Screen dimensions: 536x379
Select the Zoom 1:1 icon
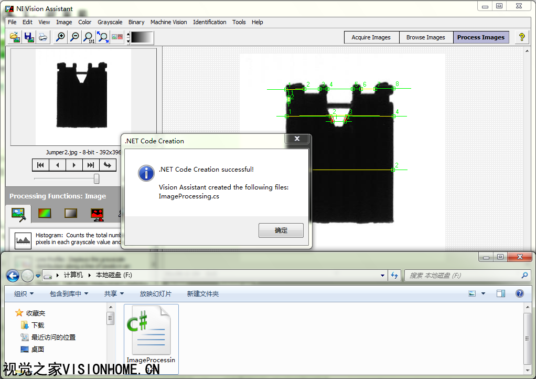89,37
